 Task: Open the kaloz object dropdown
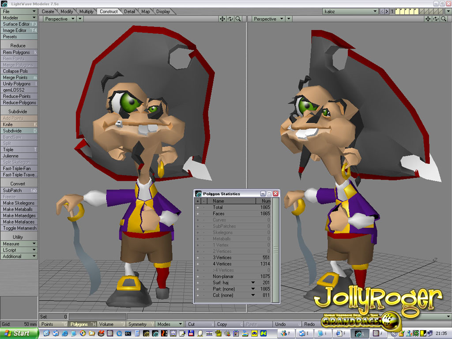[x=350, y=11]
